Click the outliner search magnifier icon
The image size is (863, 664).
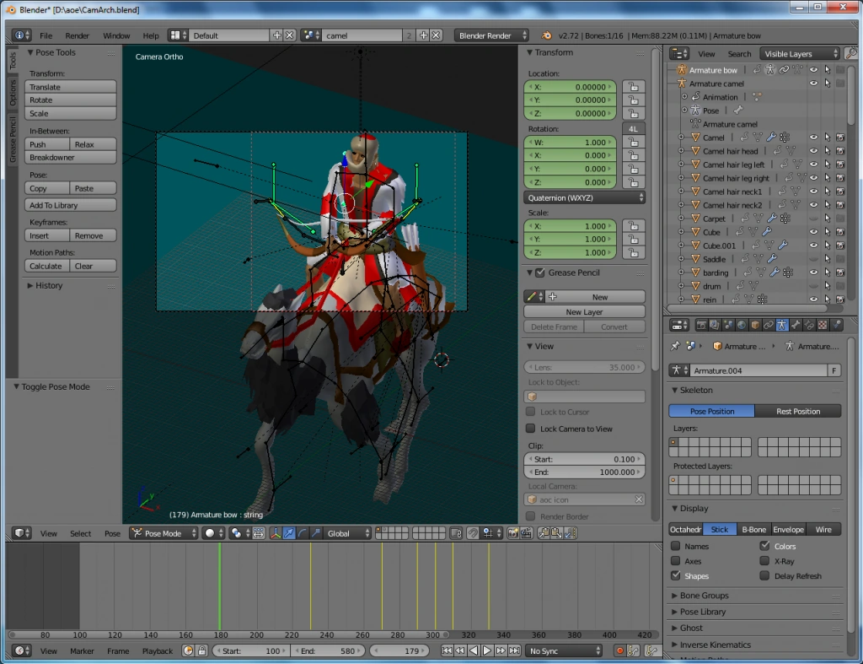tap(850, 53)
